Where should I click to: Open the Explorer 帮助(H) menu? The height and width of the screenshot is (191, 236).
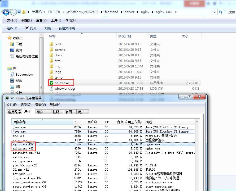71,20
